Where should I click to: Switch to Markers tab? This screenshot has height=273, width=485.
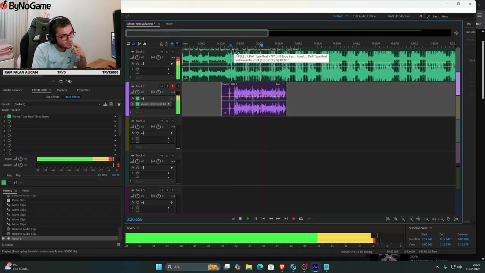point(62,90)
